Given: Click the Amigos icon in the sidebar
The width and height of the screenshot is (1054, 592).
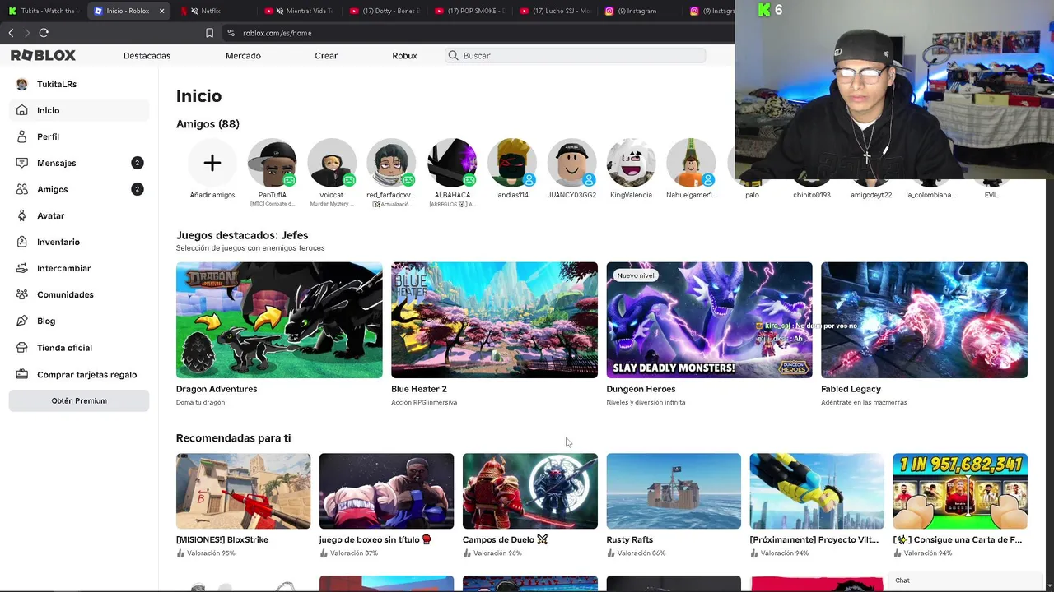Looking at the screenshot, I should tap(22, 189).
